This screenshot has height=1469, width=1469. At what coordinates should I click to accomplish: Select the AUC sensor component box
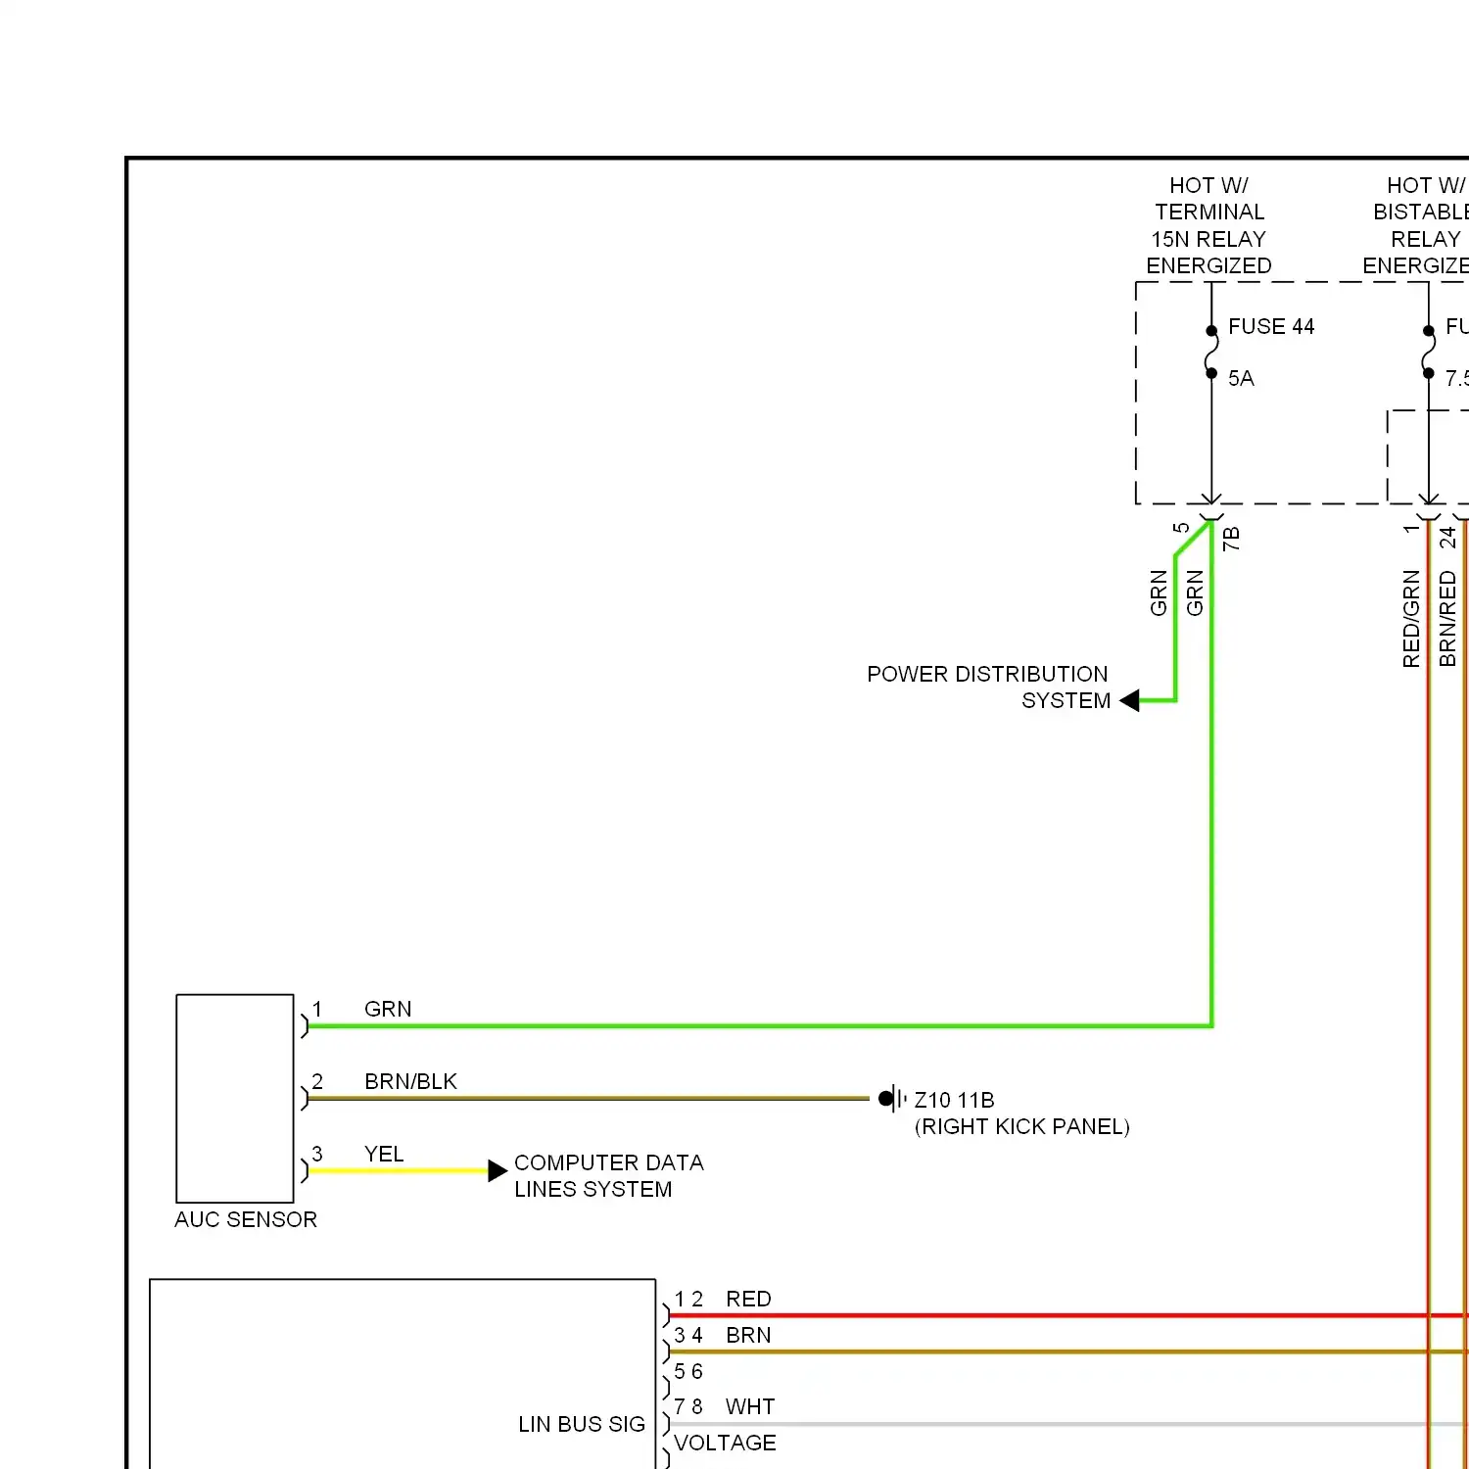click(235, 1099)
